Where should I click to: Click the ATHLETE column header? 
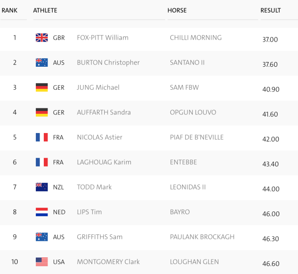pos(45,10)
